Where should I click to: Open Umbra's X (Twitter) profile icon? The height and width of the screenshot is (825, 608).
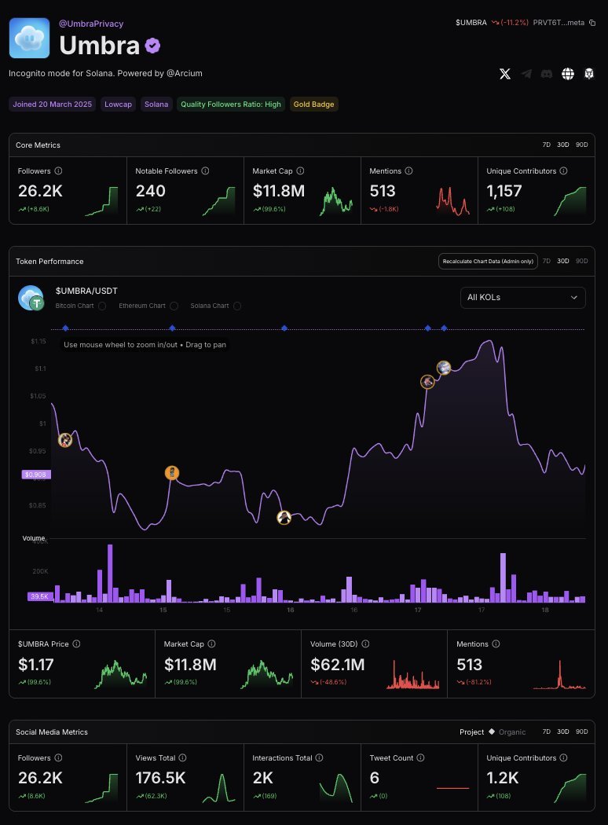(505, 74)
